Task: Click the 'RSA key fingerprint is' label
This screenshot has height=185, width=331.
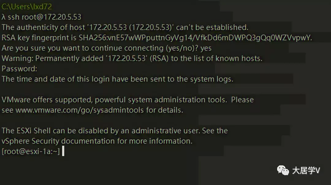Action: [x=39, y=38]
